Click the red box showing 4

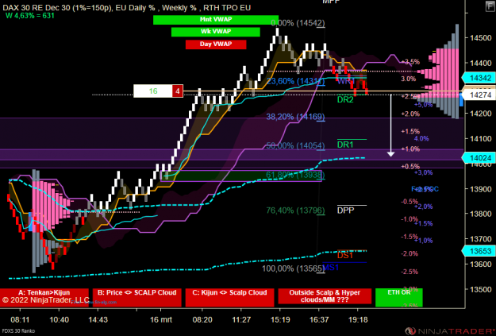(x=178, y=91)
